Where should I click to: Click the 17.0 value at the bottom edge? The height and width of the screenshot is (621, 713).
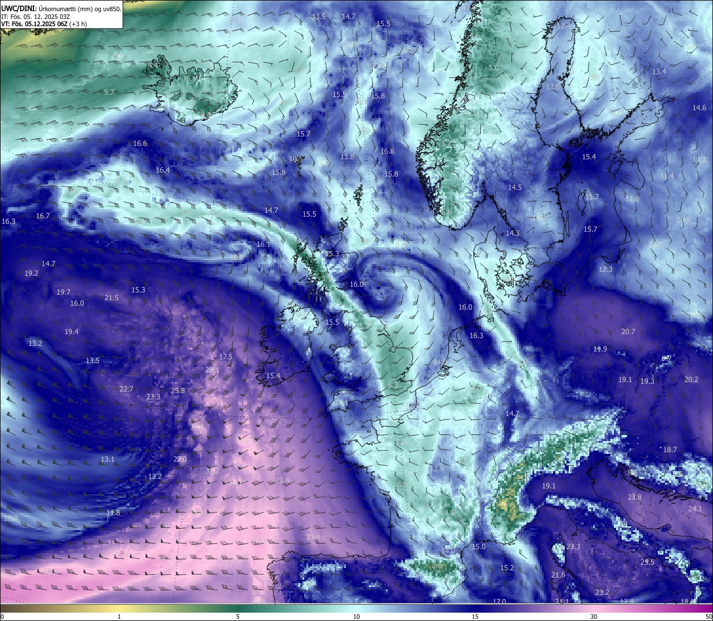pyautogui.click(x=499, y=602)
